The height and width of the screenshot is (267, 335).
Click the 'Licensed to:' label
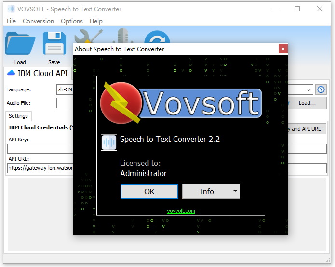(140, 163)
